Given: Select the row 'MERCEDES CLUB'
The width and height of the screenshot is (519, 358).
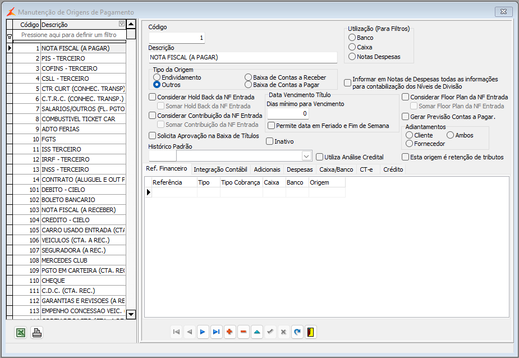Looking at the screenshot, I should tap(70, 260).
